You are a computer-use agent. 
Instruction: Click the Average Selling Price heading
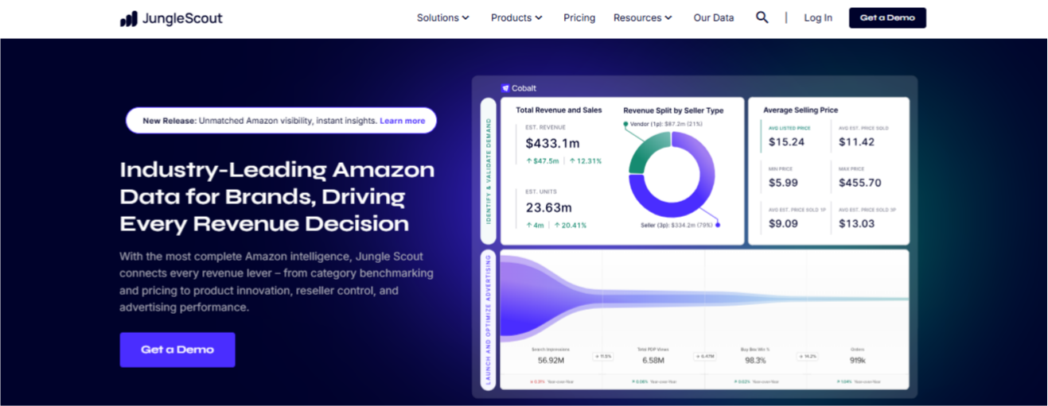tap(801, 110)
